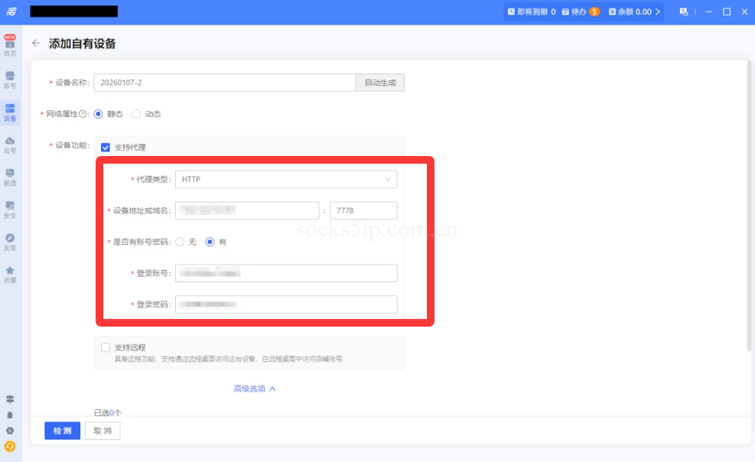The image size is (755, 462).
Task: Choose 有 for account password
Action: 210,242
